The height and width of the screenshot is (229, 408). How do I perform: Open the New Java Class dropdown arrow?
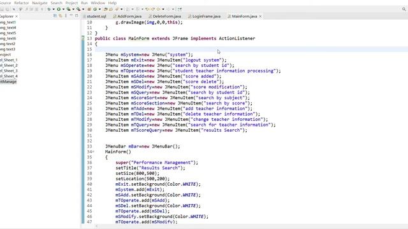[x=99, y=9]
